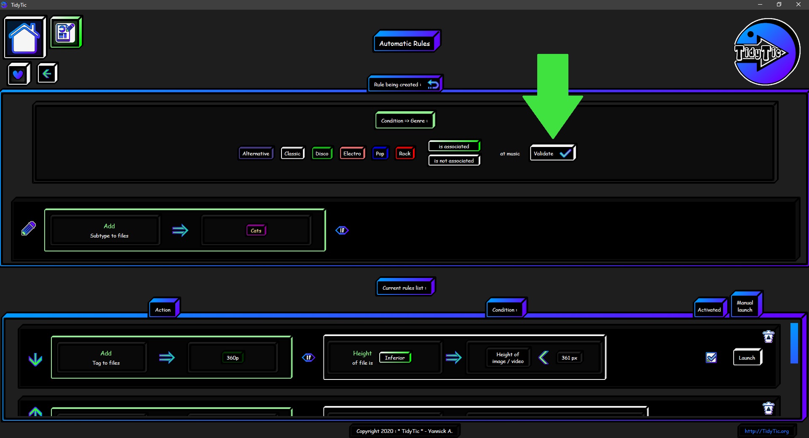This screenshot has height=438, width=809.
Task: Open the Home screen icon
Action: (24, 37)
